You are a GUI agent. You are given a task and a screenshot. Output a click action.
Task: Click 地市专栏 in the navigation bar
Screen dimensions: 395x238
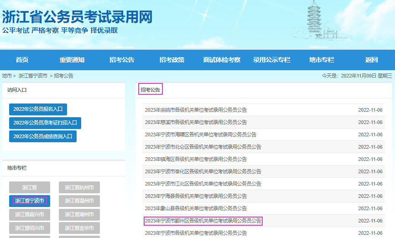[322, 60]
